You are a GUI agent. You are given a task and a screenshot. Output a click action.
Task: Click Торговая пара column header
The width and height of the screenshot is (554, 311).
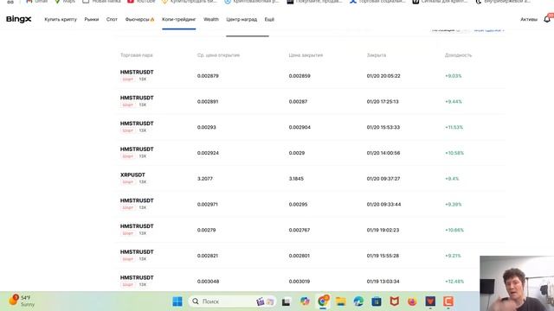(x=137, y=55)
